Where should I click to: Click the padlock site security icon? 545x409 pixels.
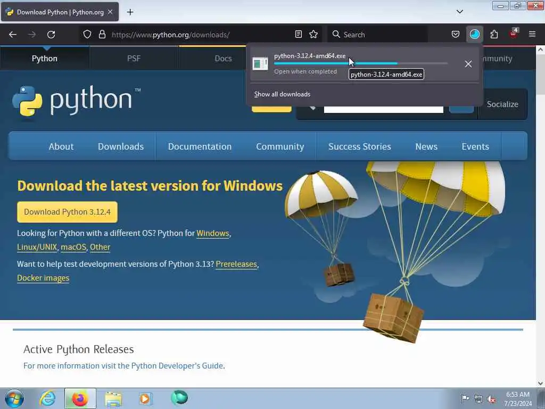pyautogui.click(x=102, y=35)
